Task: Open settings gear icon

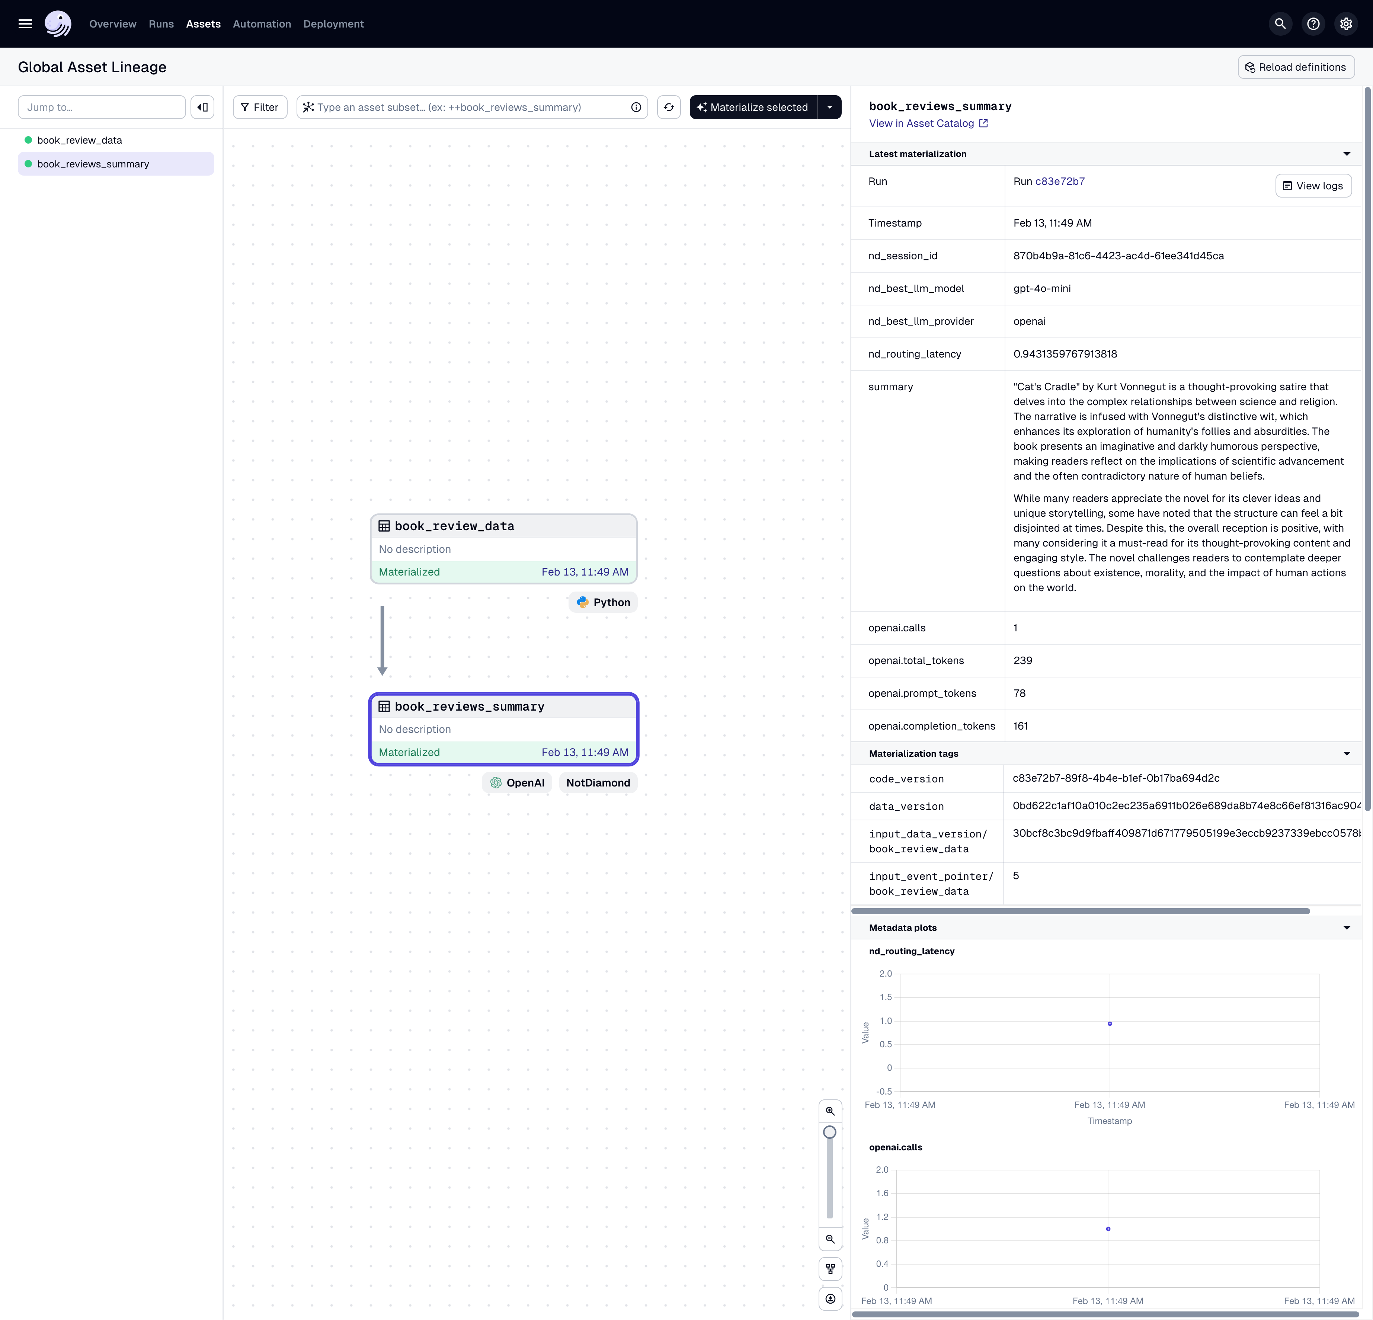Action: tap(1346, 24)
